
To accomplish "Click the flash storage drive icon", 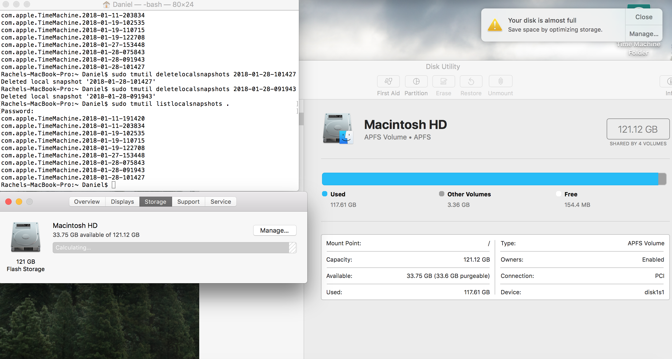I will [x=25, y=237].
